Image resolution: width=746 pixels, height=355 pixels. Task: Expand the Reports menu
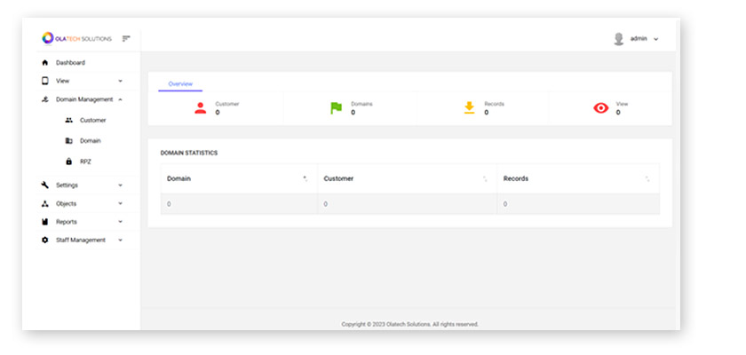pyautogui.click(x=81, y=222)
